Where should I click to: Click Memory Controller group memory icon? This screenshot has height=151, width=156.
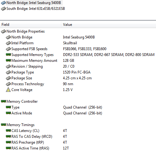[3, 101]
